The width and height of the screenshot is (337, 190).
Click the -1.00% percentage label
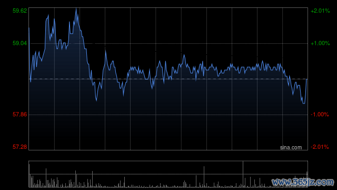(x=320, y=115)
